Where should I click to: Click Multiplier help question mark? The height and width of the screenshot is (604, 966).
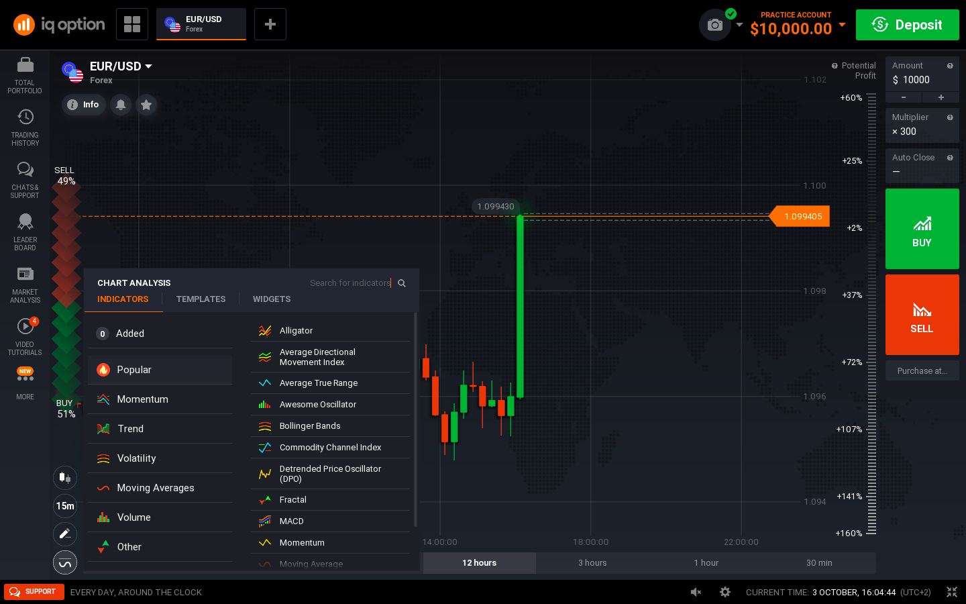(x=950, y=117)
